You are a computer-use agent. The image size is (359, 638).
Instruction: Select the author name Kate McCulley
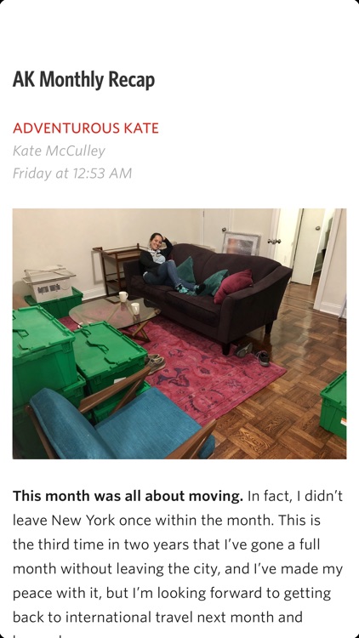click(59, 151)
